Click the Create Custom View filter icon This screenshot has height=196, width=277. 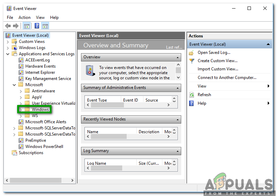(x=192, y=61)
